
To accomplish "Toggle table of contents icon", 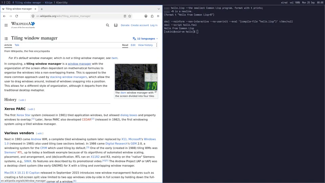I will 6,38.
